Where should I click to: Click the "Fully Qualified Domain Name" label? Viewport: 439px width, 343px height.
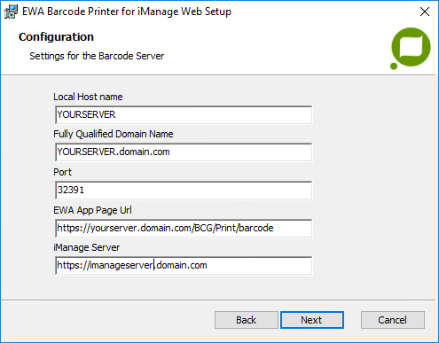tap(114, 134)
